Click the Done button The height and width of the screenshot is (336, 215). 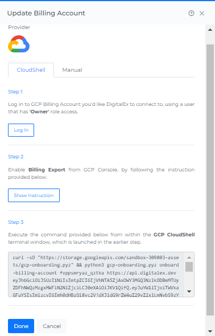[x=21, y=326]
